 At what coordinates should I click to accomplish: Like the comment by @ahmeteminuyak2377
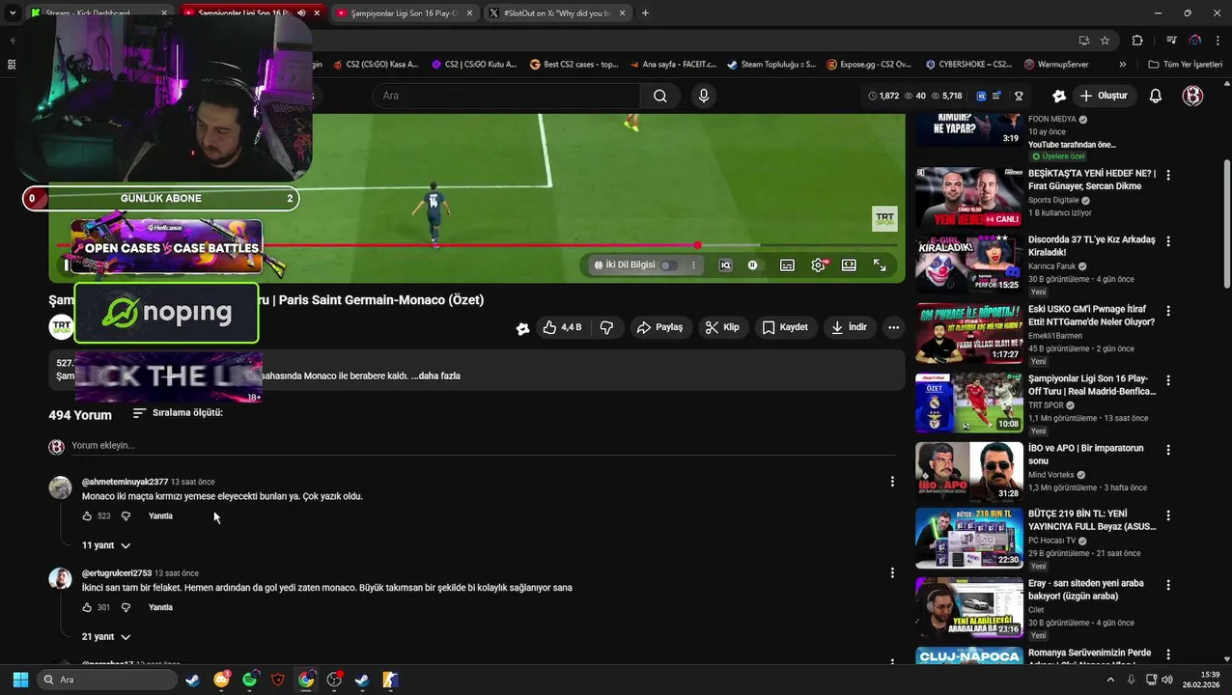click(x=87, y=516)
